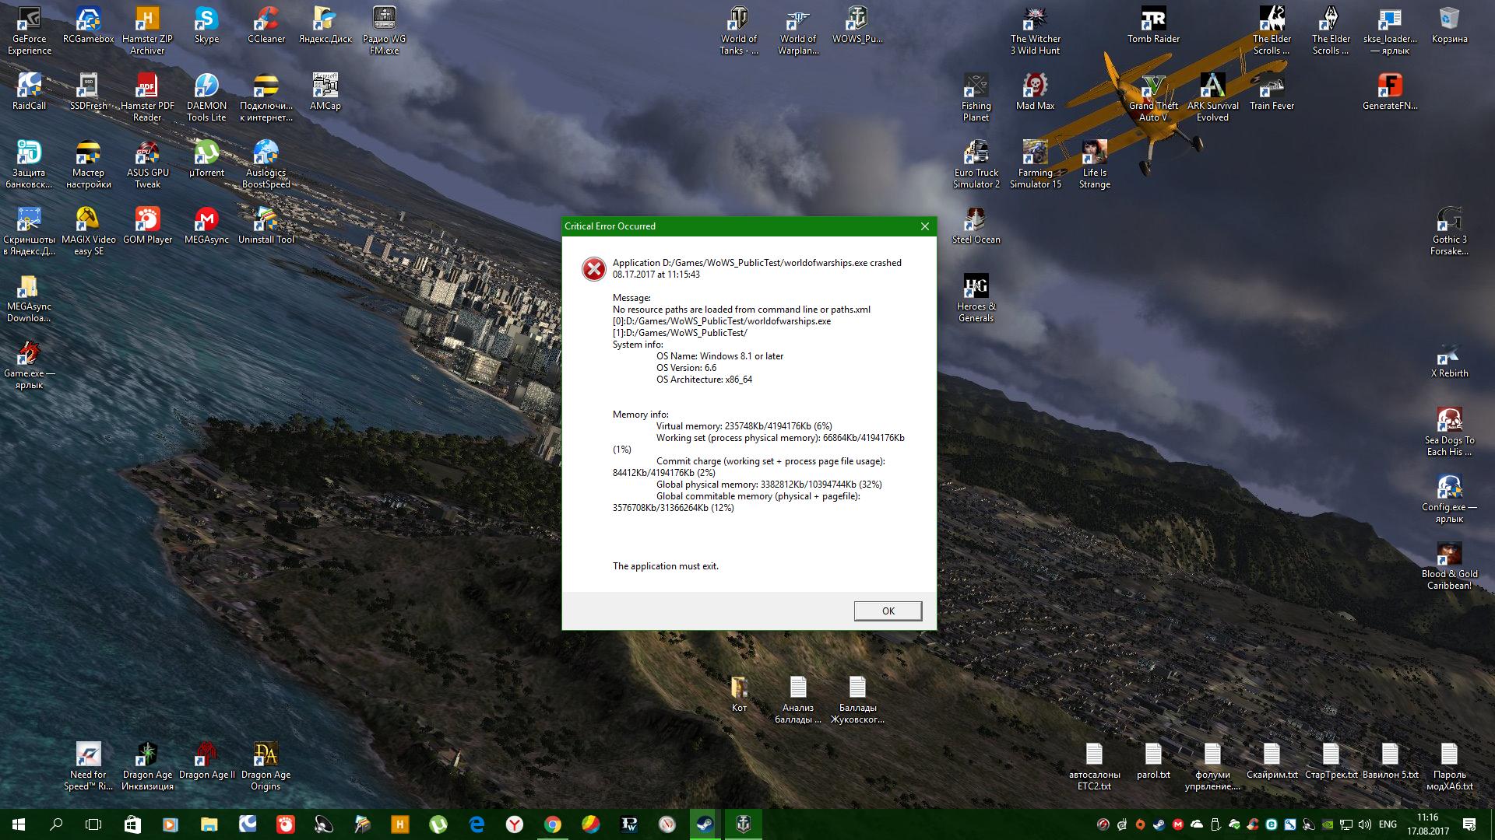Select the Train Fever desktop icon

tap(1272, 93)
